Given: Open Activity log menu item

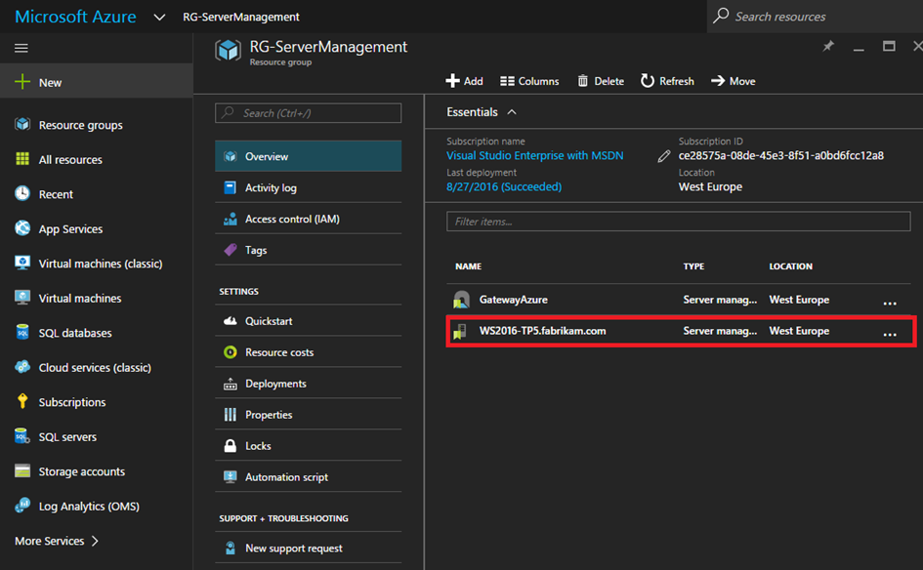Looking at the screenshot, I should [308, 187].
